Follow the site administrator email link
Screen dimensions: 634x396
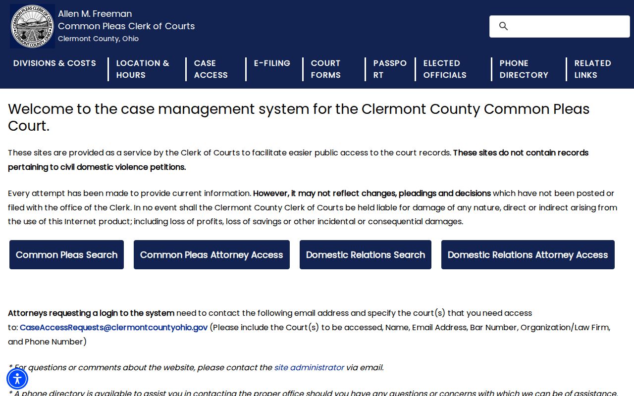(309, 368)
